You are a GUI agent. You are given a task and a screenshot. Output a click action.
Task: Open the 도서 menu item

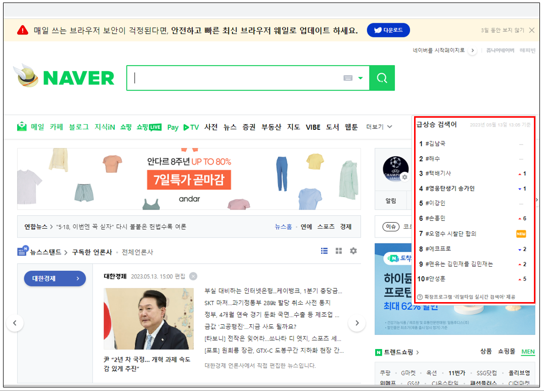332,127
